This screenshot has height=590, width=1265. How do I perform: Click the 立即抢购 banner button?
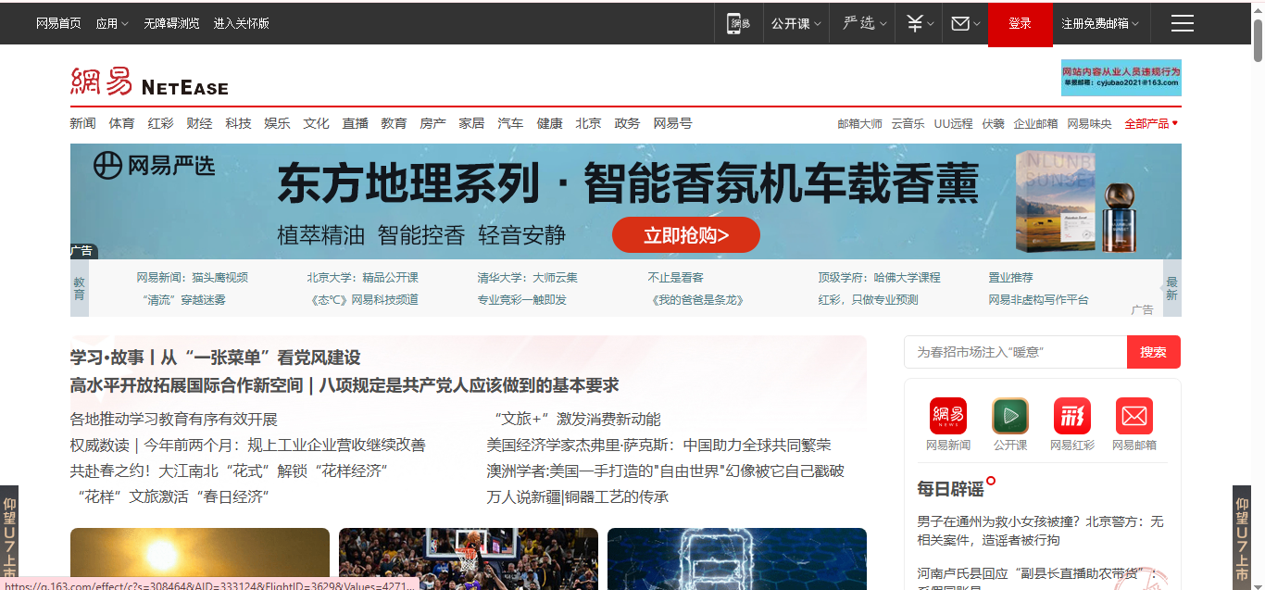tap(686, 235)
